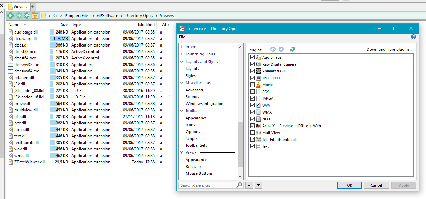Move plugin down with blue arrow

[281, 49]
